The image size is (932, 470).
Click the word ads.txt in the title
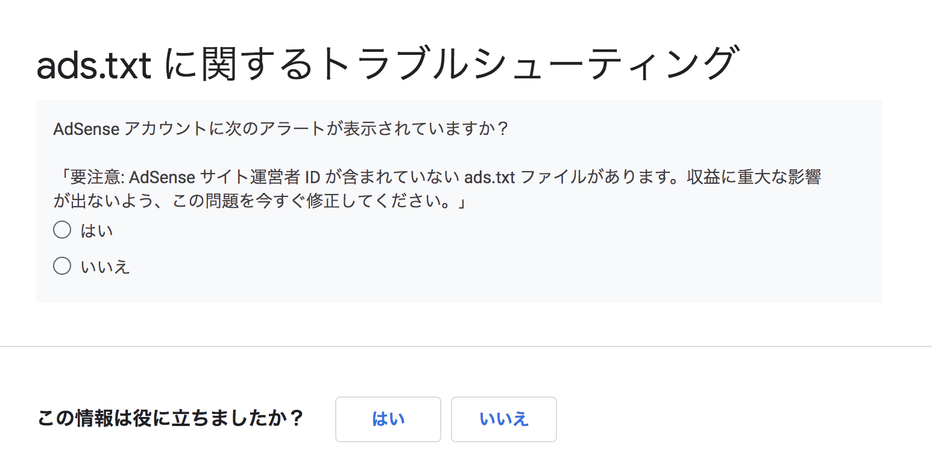pos(94,65)
